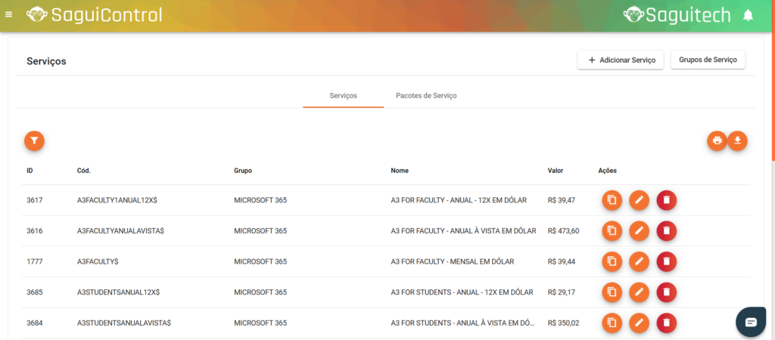Viewport: 775px width, 340px height.
Task: Open Grupos de Serviço
Action: tap(708, 60)
